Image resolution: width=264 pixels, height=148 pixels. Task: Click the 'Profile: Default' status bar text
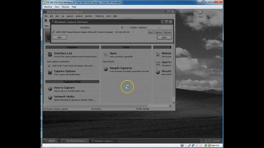143,109
